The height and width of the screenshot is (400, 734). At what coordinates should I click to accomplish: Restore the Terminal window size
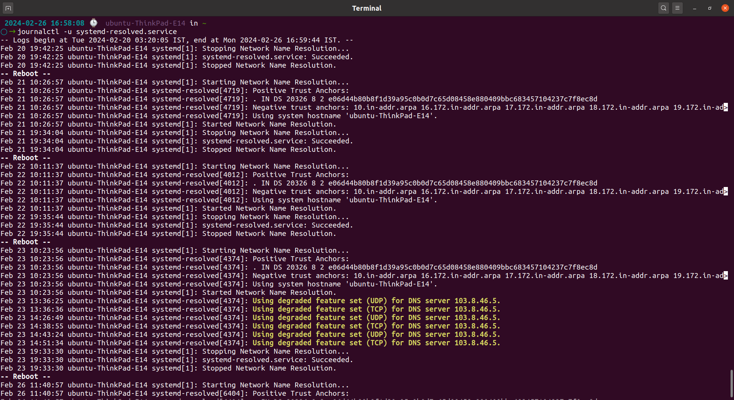(x=710, y=8)
